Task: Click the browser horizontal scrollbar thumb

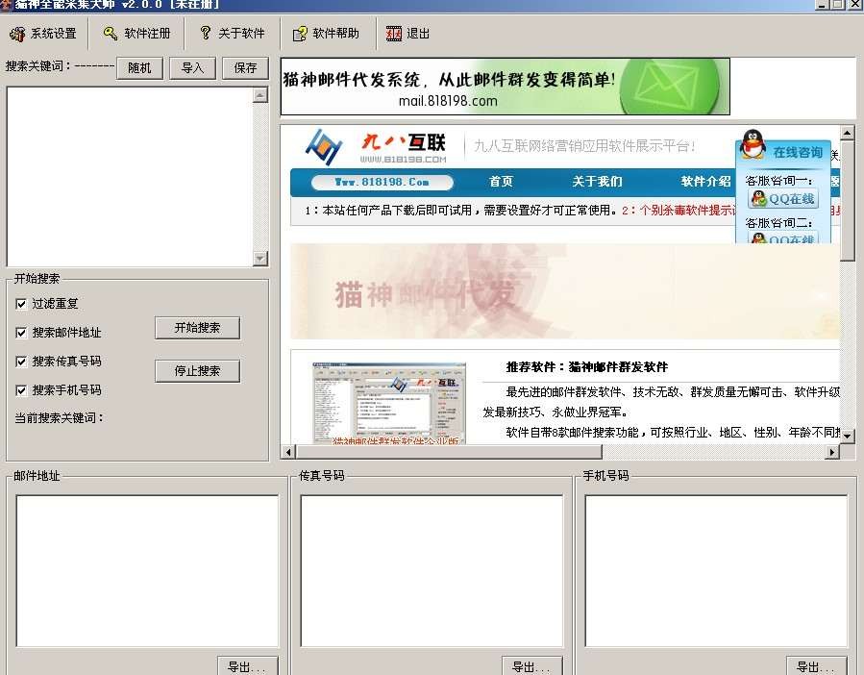Action: pyautogui.click(x=449, y=452)
